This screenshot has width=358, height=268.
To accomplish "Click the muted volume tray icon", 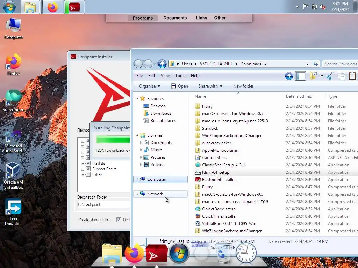I will tap(323, 7).
